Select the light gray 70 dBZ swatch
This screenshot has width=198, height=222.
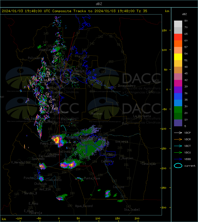pyautogui.click(x=178, y=24)
